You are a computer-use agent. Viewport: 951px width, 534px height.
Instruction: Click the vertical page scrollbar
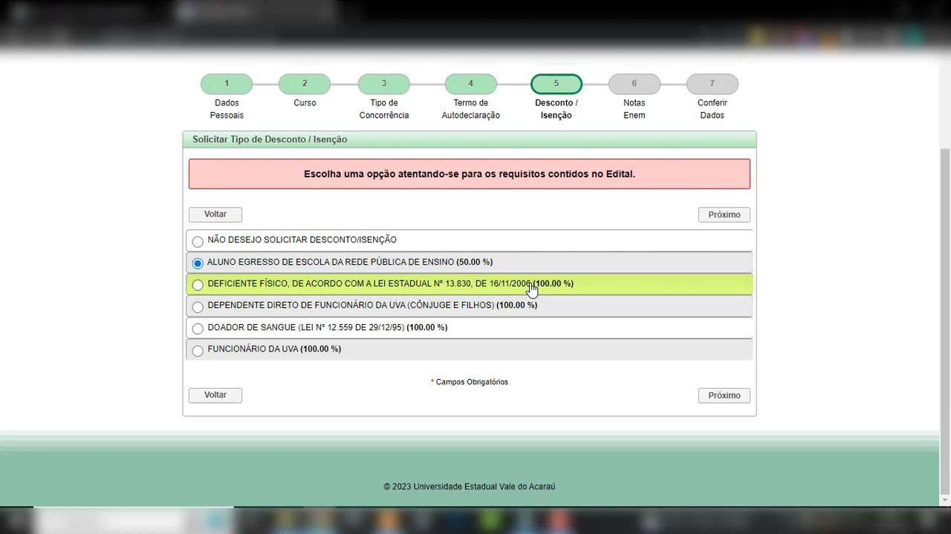tap(945, 322)
